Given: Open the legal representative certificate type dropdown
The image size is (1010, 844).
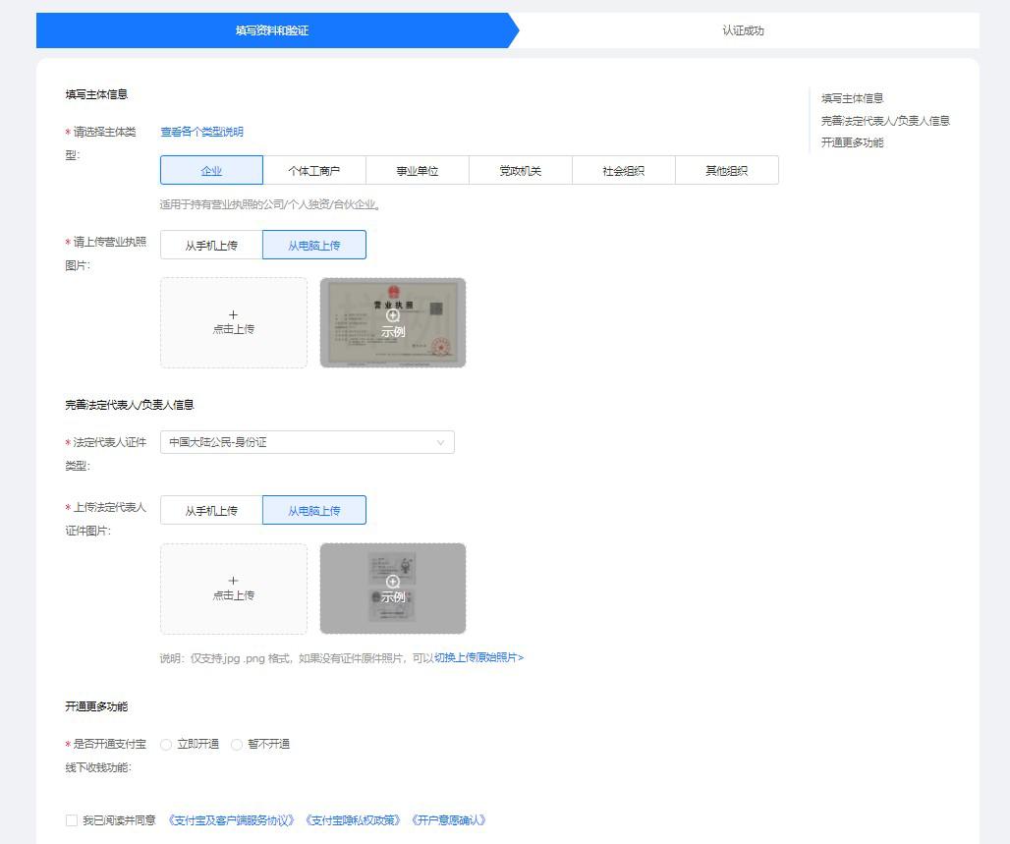Looking at the screenshot, I should 307,441.
